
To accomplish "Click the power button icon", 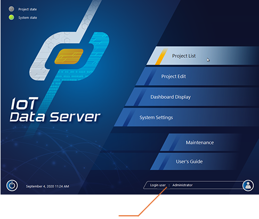I will pyautogui.click(x=12, y=186).
